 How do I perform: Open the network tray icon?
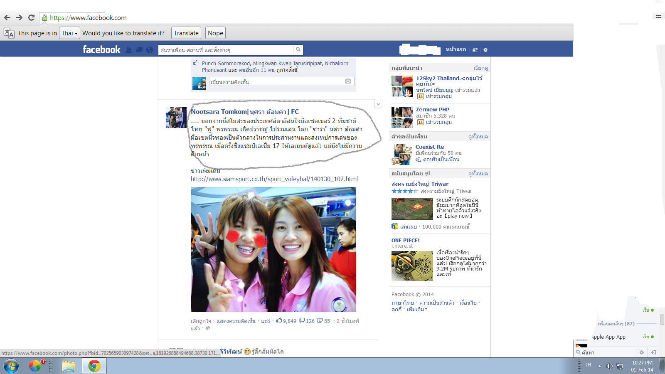620,366
